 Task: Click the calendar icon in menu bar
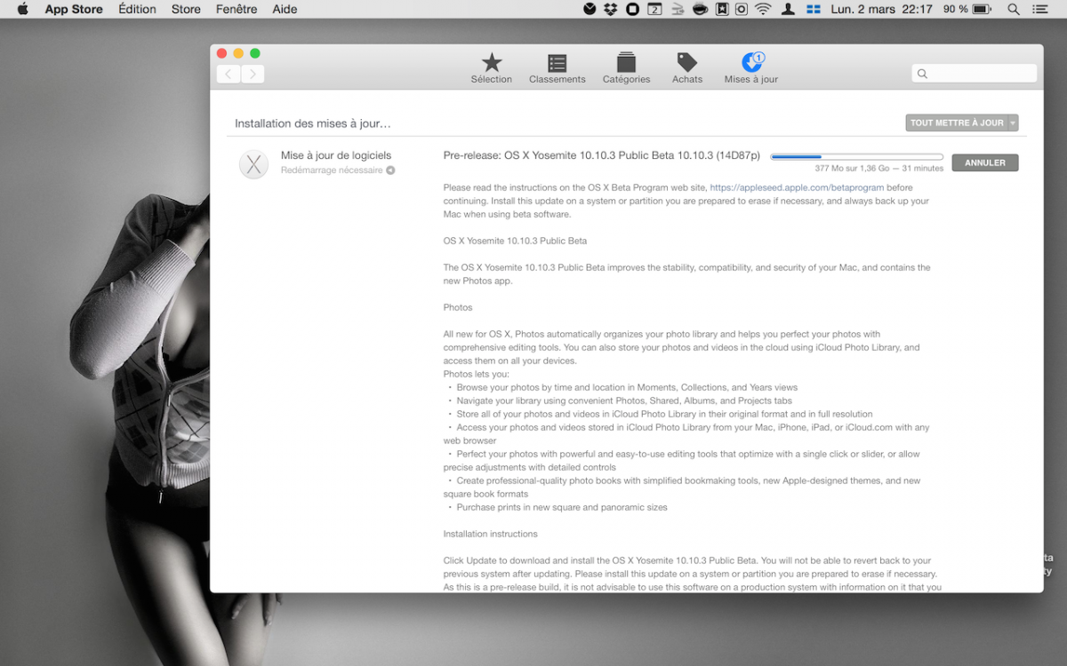(654, 9)
